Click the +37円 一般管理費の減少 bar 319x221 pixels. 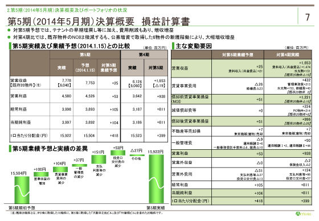[x=80, y=165]
